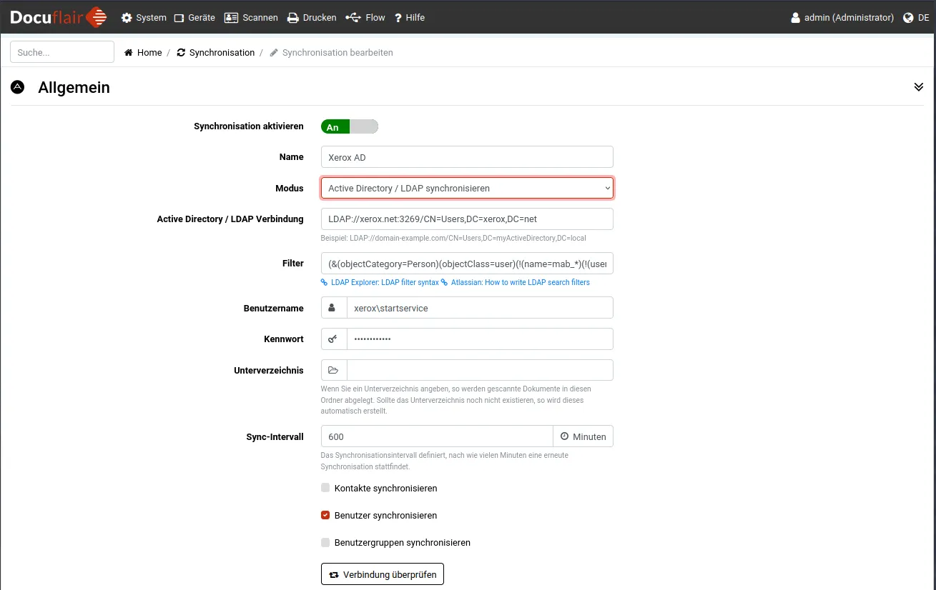This screenshot has width=936, height=590.
Task: Click Verbindung überprüfen button
Action: 383,574
